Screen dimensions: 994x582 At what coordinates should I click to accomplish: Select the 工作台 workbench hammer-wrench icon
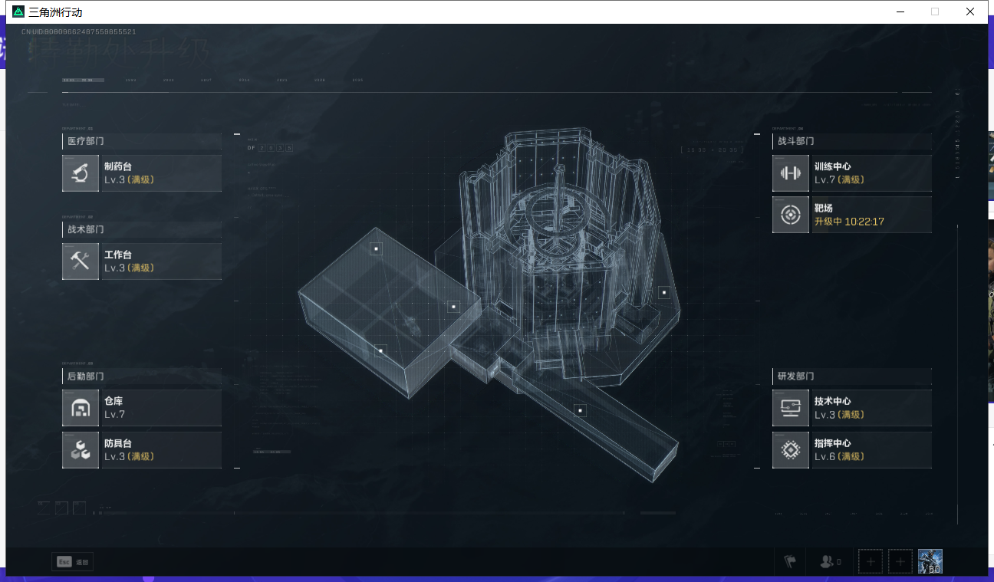[x=81, y=261]
